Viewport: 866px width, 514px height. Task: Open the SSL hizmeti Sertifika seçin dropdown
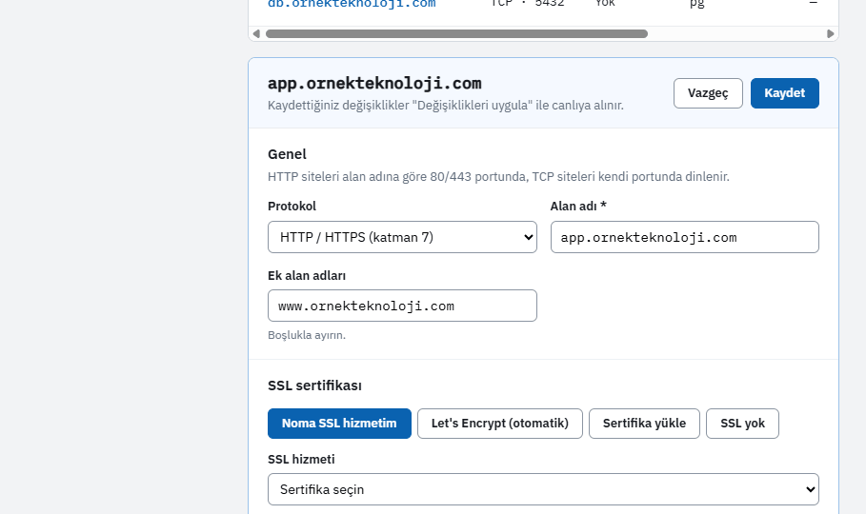point(543,489)
